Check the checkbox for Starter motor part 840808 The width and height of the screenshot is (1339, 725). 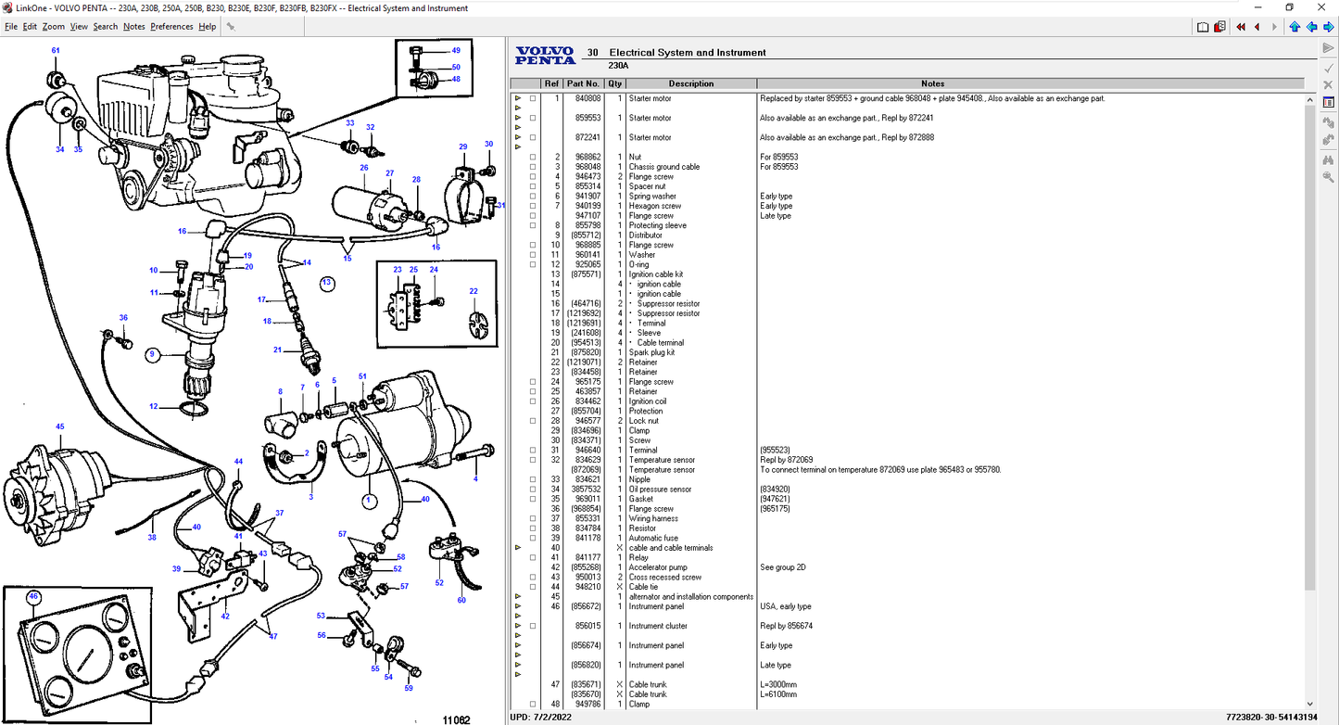click(x=532, y=98)
